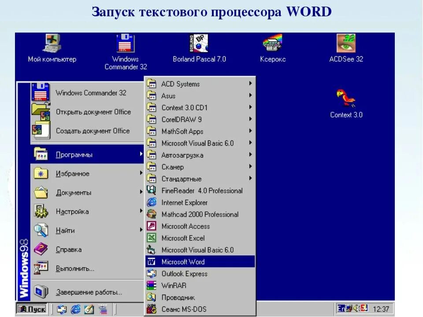The height and width of the screenshot is (317, 423).
Task: Click the Завершение работы shutdown icon
Action: pyautogui.click(x=41, y=292)
